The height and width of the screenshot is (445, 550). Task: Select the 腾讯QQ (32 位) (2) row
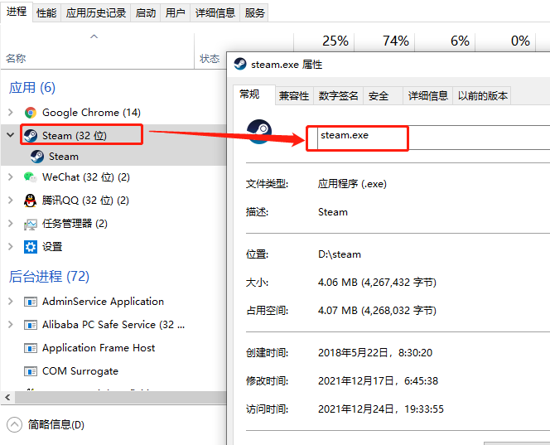click(113, 201)
